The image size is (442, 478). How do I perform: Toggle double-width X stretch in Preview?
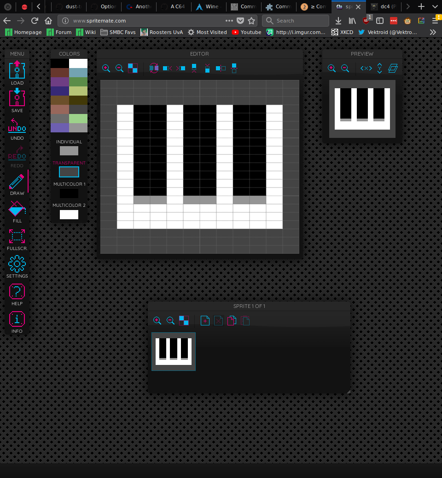(366, 68)
